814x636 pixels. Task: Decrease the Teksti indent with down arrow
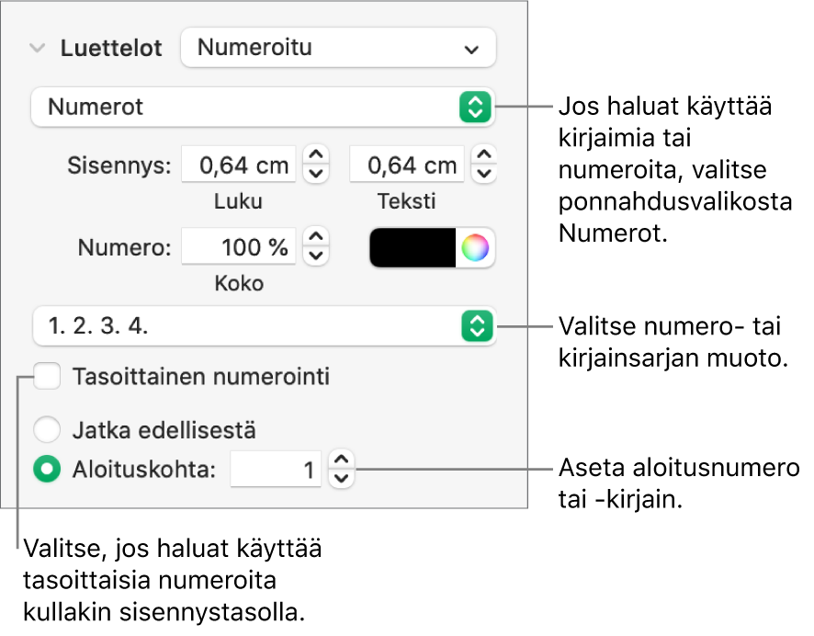point(483,174)
